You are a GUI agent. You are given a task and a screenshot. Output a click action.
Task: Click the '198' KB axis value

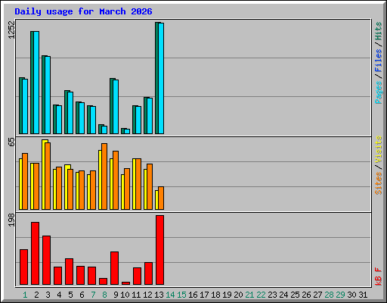click(11, 220)
